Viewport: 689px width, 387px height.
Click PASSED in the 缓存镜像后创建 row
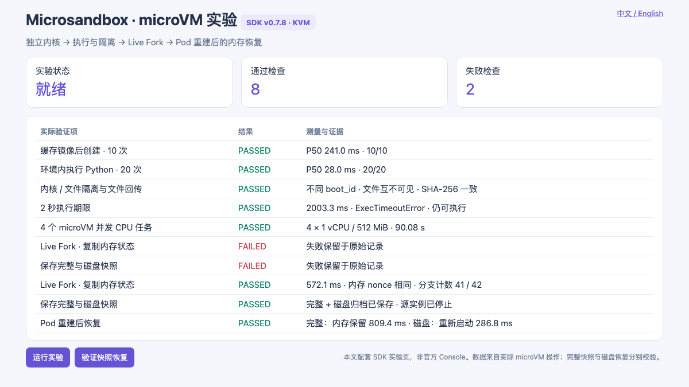254,151
